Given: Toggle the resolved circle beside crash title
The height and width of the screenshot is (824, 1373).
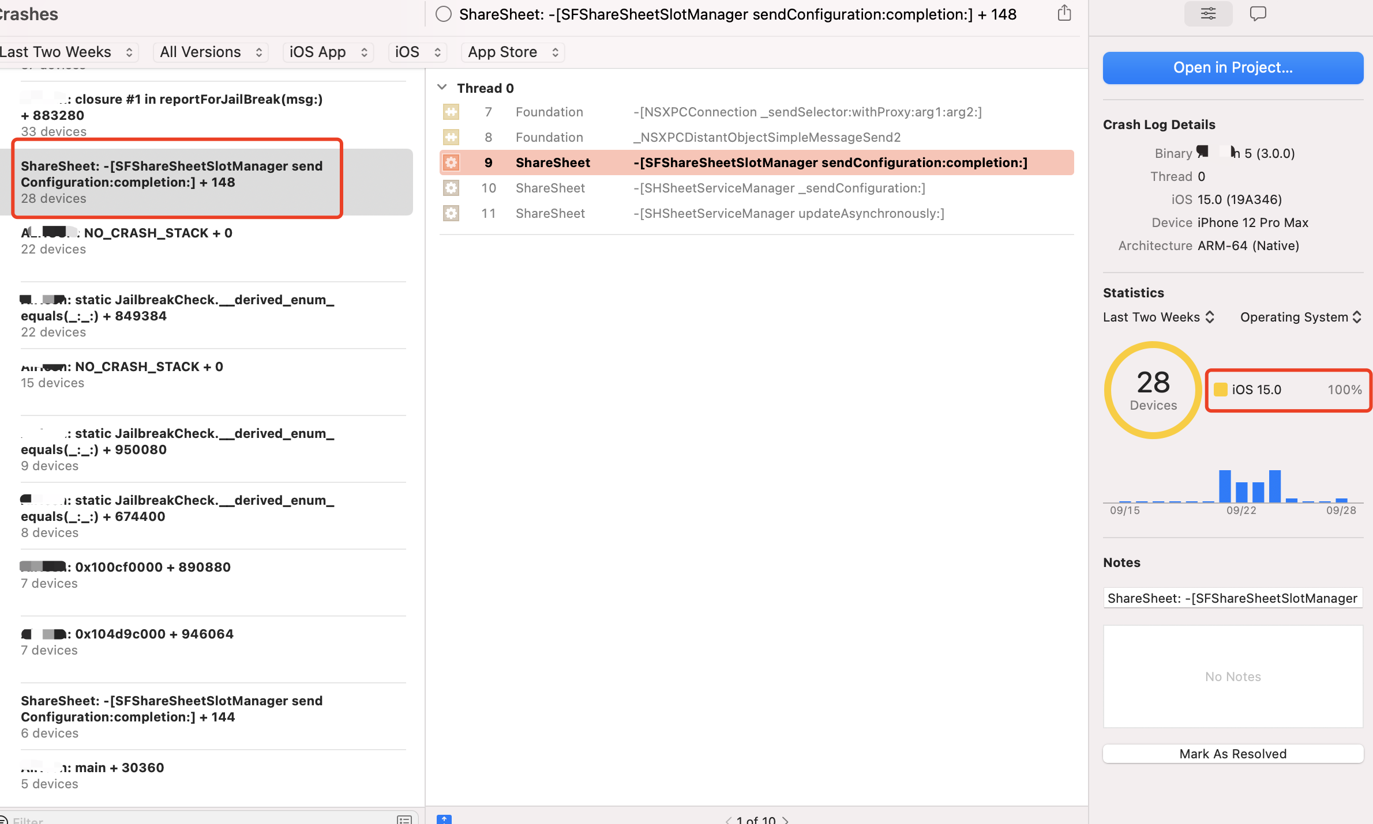Looking at the screenshot, I should 444,14.
